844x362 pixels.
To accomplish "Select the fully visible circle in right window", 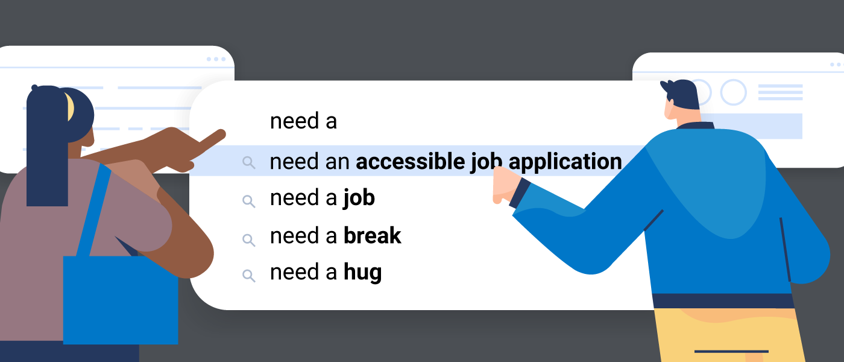I will coord(734,92).
